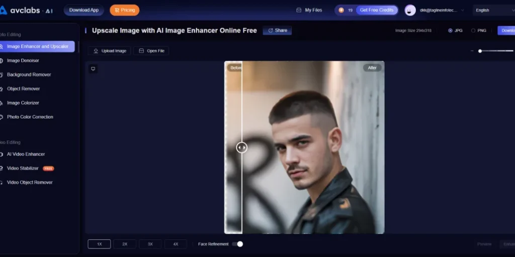Click the Share arrow icon
The image size is (515, 257).
click(x=271, y=31)
